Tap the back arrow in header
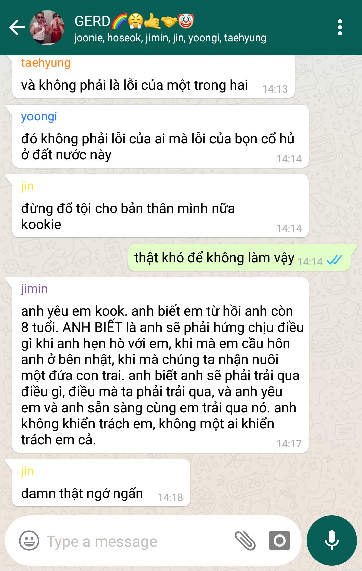 tap(17, 27)
